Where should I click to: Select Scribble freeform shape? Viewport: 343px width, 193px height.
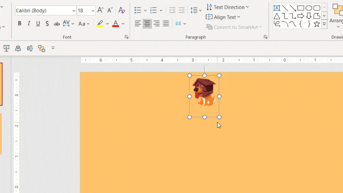point(277,24)
